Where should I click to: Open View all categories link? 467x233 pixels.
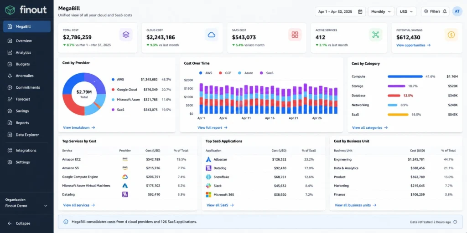tap(370, 127)
